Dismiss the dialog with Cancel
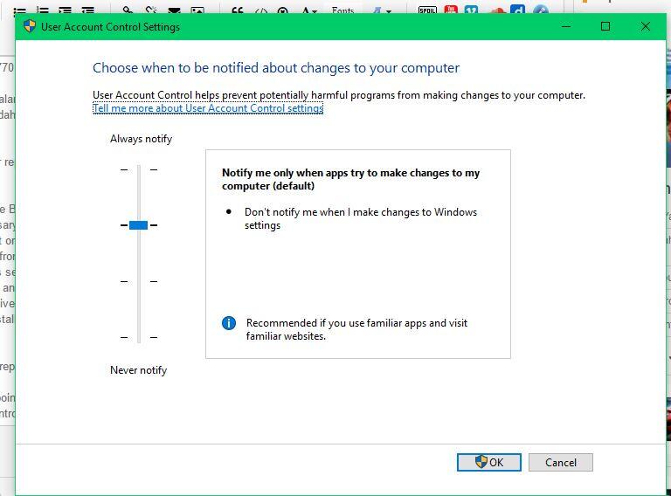 [x=561, y=462]
